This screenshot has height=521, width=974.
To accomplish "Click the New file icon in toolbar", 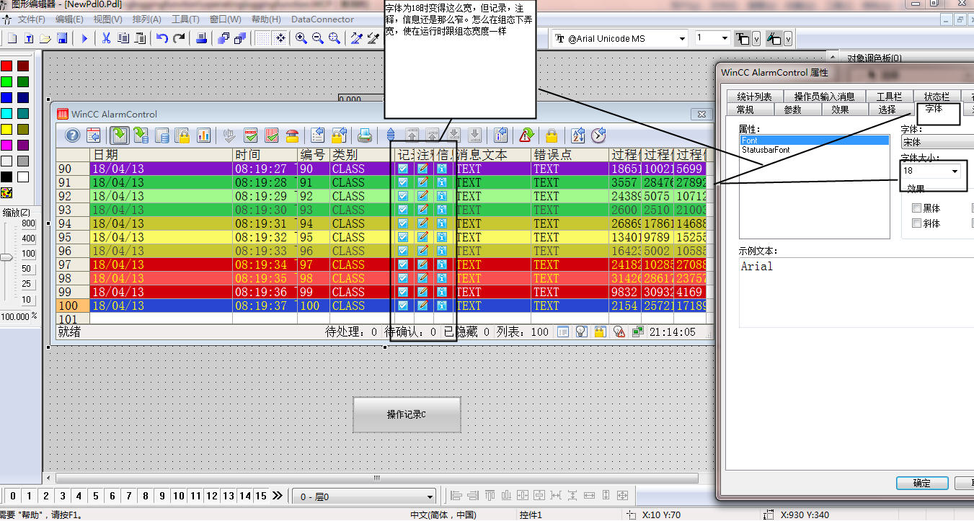I will coord(12,38).
